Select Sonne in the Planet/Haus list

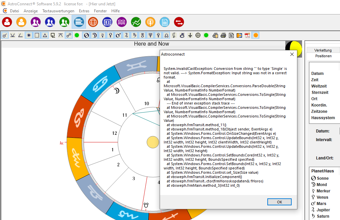point(320,178)
